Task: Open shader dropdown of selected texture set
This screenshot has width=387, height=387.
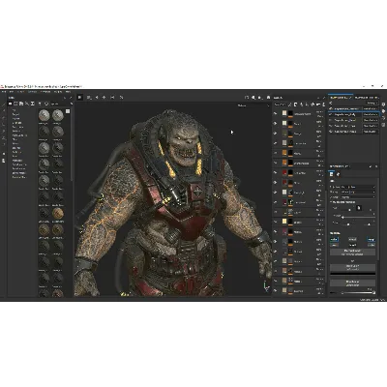Action: (371, 114)
